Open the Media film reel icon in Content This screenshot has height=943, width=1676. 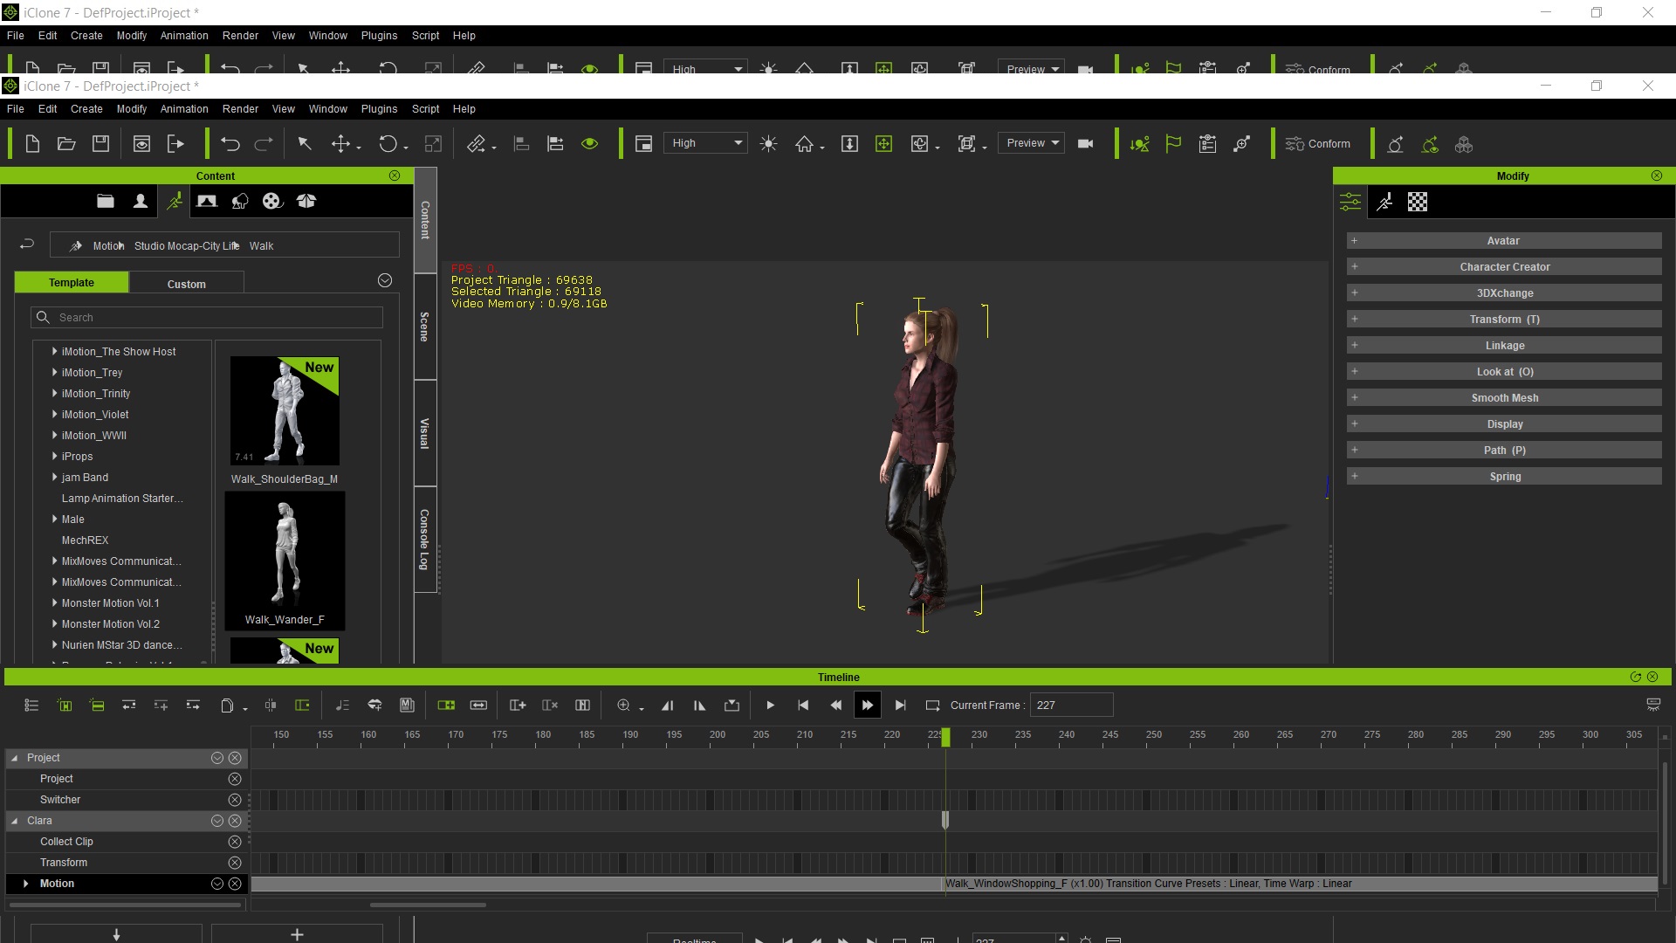(x=272, y=202)
